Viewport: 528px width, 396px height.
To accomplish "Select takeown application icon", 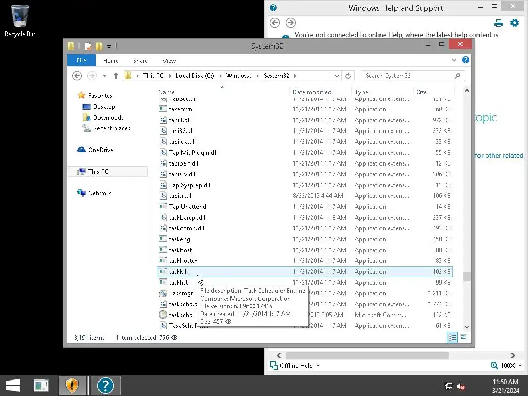I will click(x=163, y=109).
